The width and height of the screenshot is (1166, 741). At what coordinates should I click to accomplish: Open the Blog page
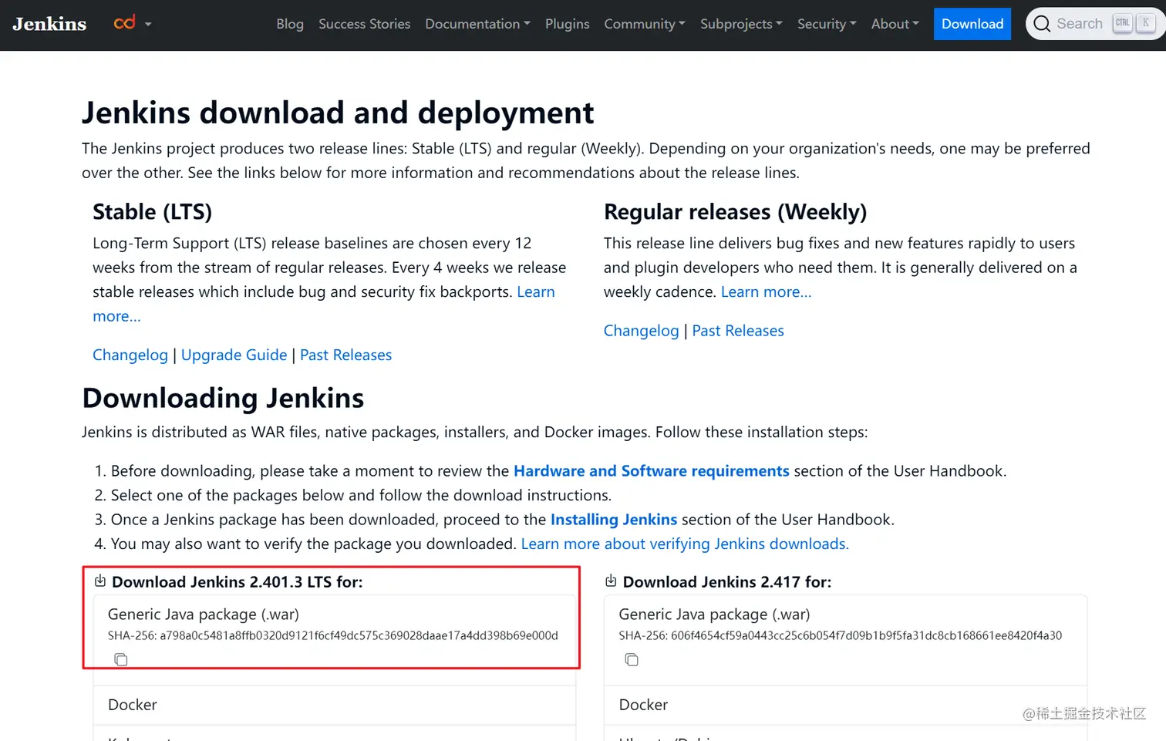290,24
